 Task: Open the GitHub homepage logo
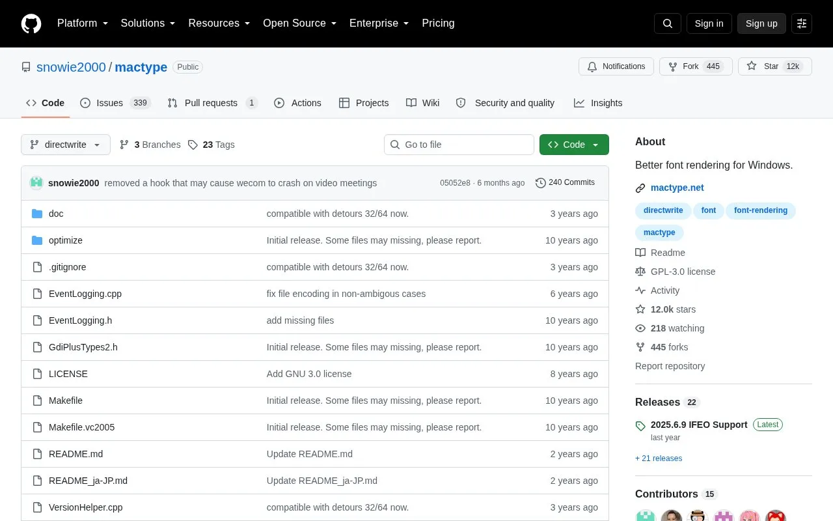pos(31,23)
